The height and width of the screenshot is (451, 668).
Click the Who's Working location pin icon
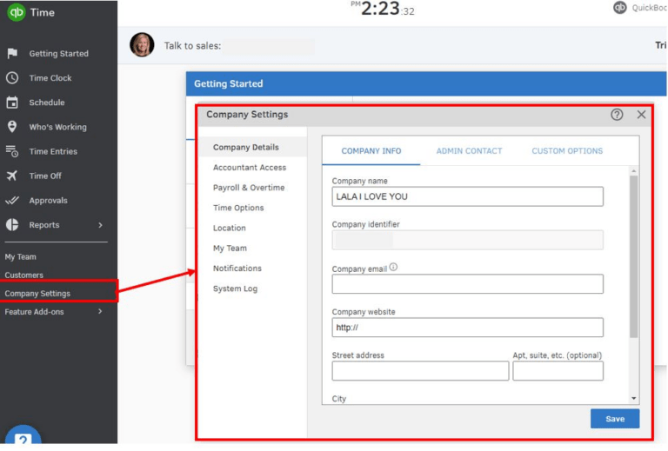click(12, 126)
